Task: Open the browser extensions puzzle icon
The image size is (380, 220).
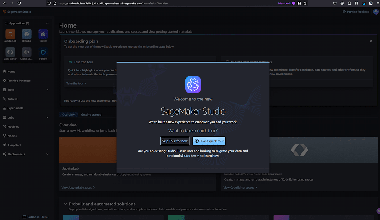Action: click(349, 3)
